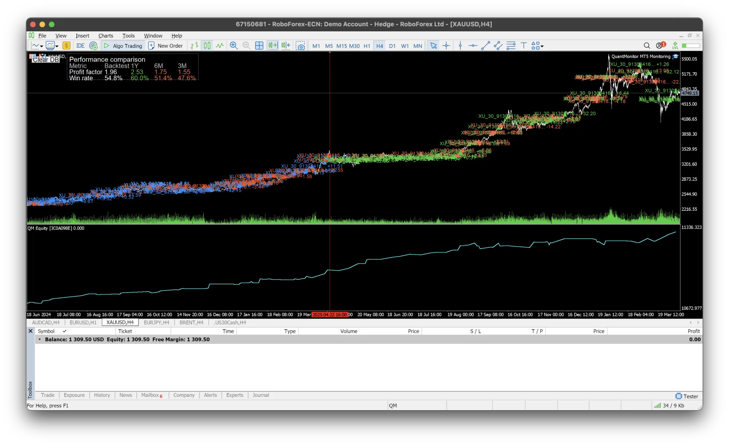This screenshot has height=445, width=729.
Task: Toggle chart auto scroll to end
Action: [x=273, y=46]
